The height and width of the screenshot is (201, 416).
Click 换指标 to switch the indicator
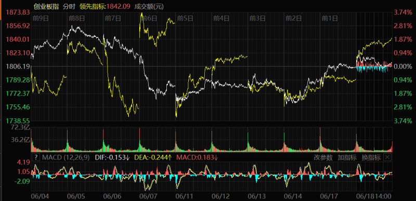(x=371, y=157)
